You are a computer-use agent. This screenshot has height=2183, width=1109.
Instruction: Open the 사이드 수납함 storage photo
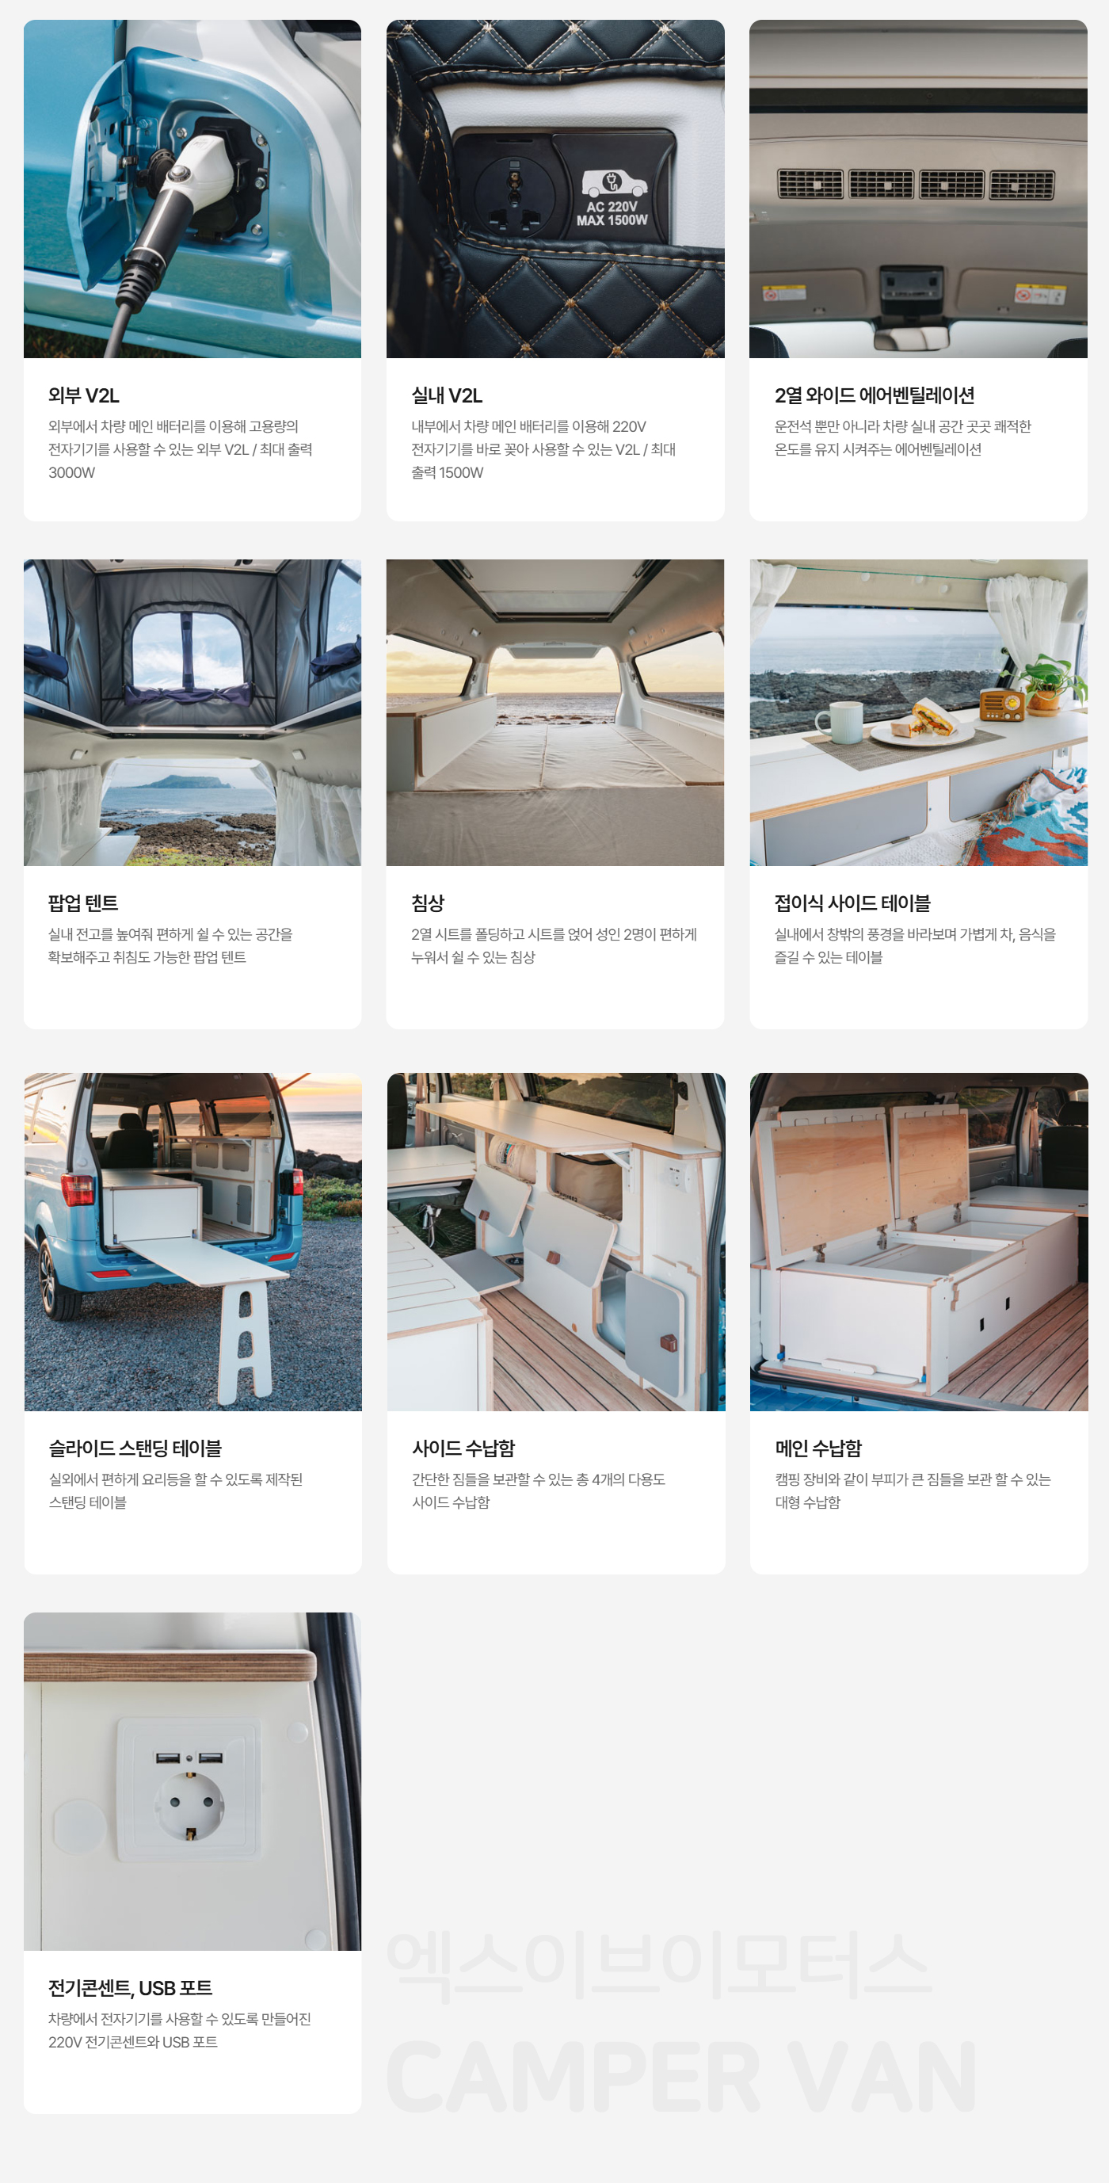click(556, 1242)
